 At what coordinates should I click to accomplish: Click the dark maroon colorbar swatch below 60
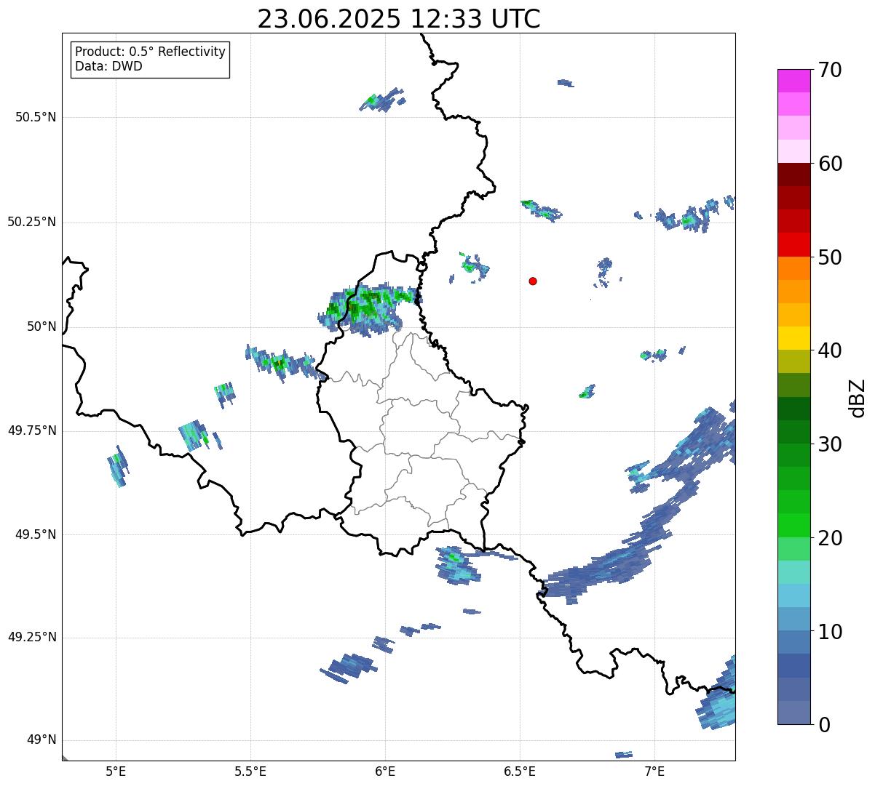793,175
